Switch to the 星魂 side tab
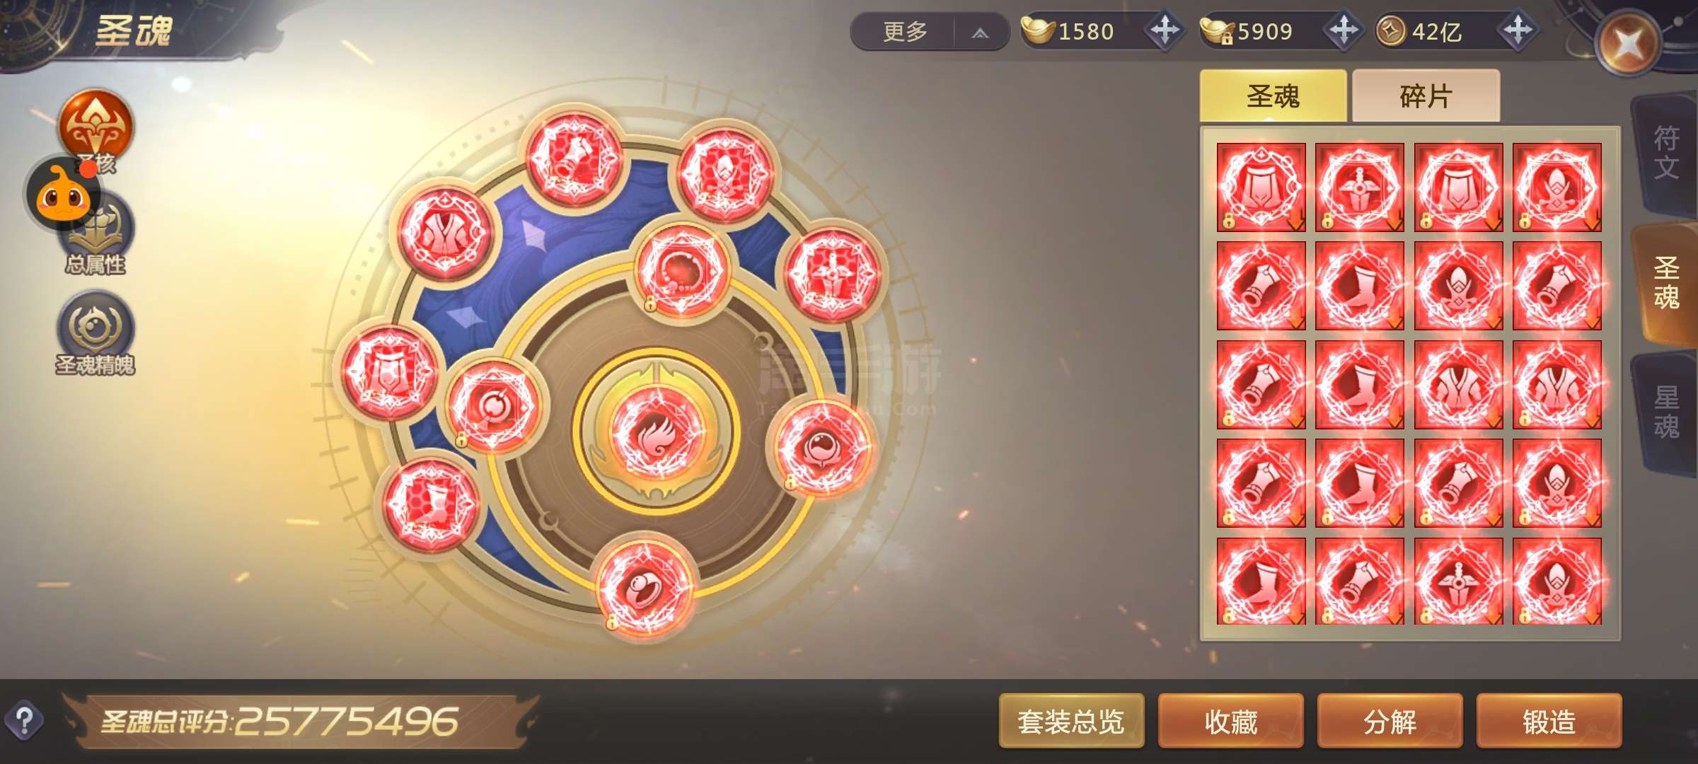This screenshot has width=1698, height=764. (x=1666, y=412)
